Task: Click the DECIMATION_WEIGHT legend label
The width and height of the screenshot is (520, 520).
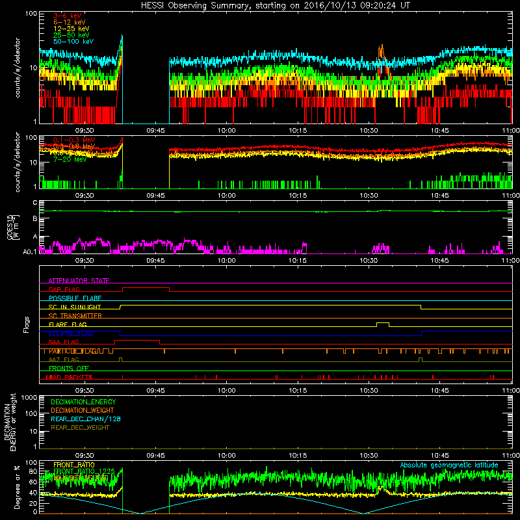Action: click(83, 410)
